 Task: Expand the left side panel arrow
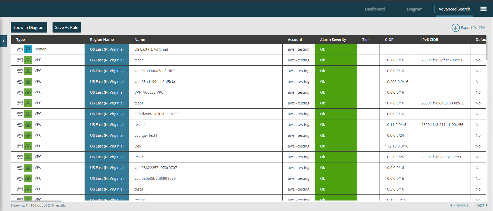pos(3,41)
